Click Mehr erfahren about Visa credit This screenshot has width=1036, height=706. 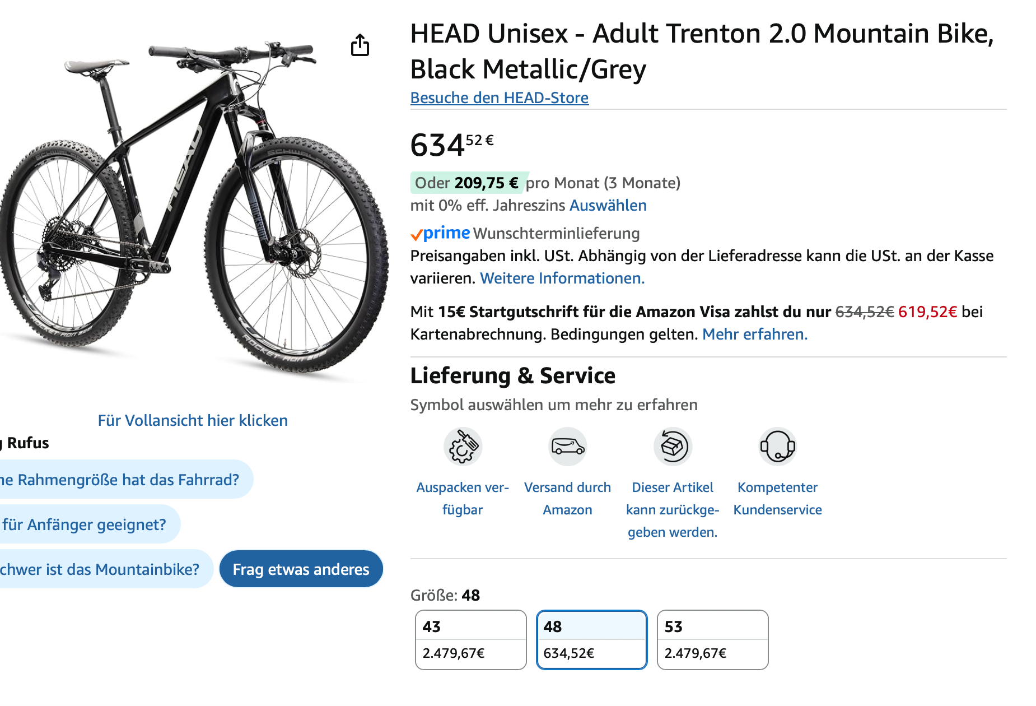tap(755, 335)
